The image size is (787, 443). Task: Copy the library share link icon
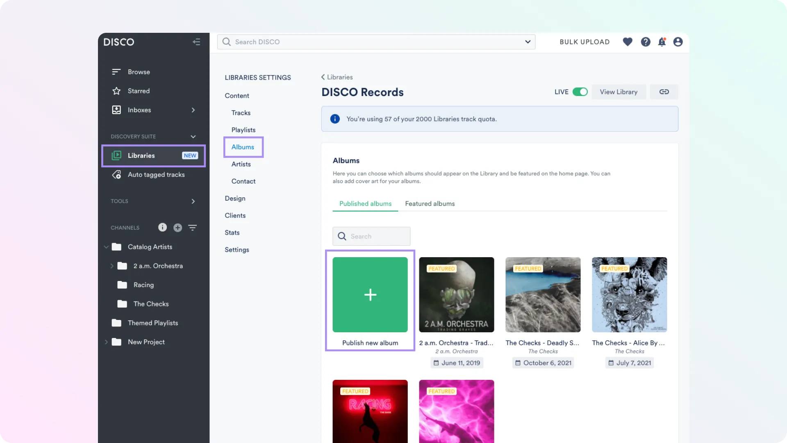[664, 92]
